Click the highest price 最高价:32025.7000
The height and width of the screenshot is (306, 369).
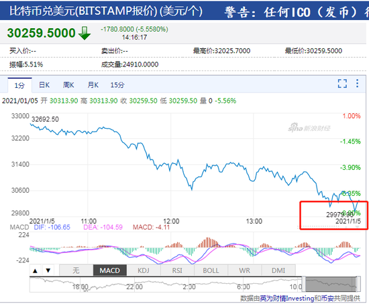click(x=221, y=50)
